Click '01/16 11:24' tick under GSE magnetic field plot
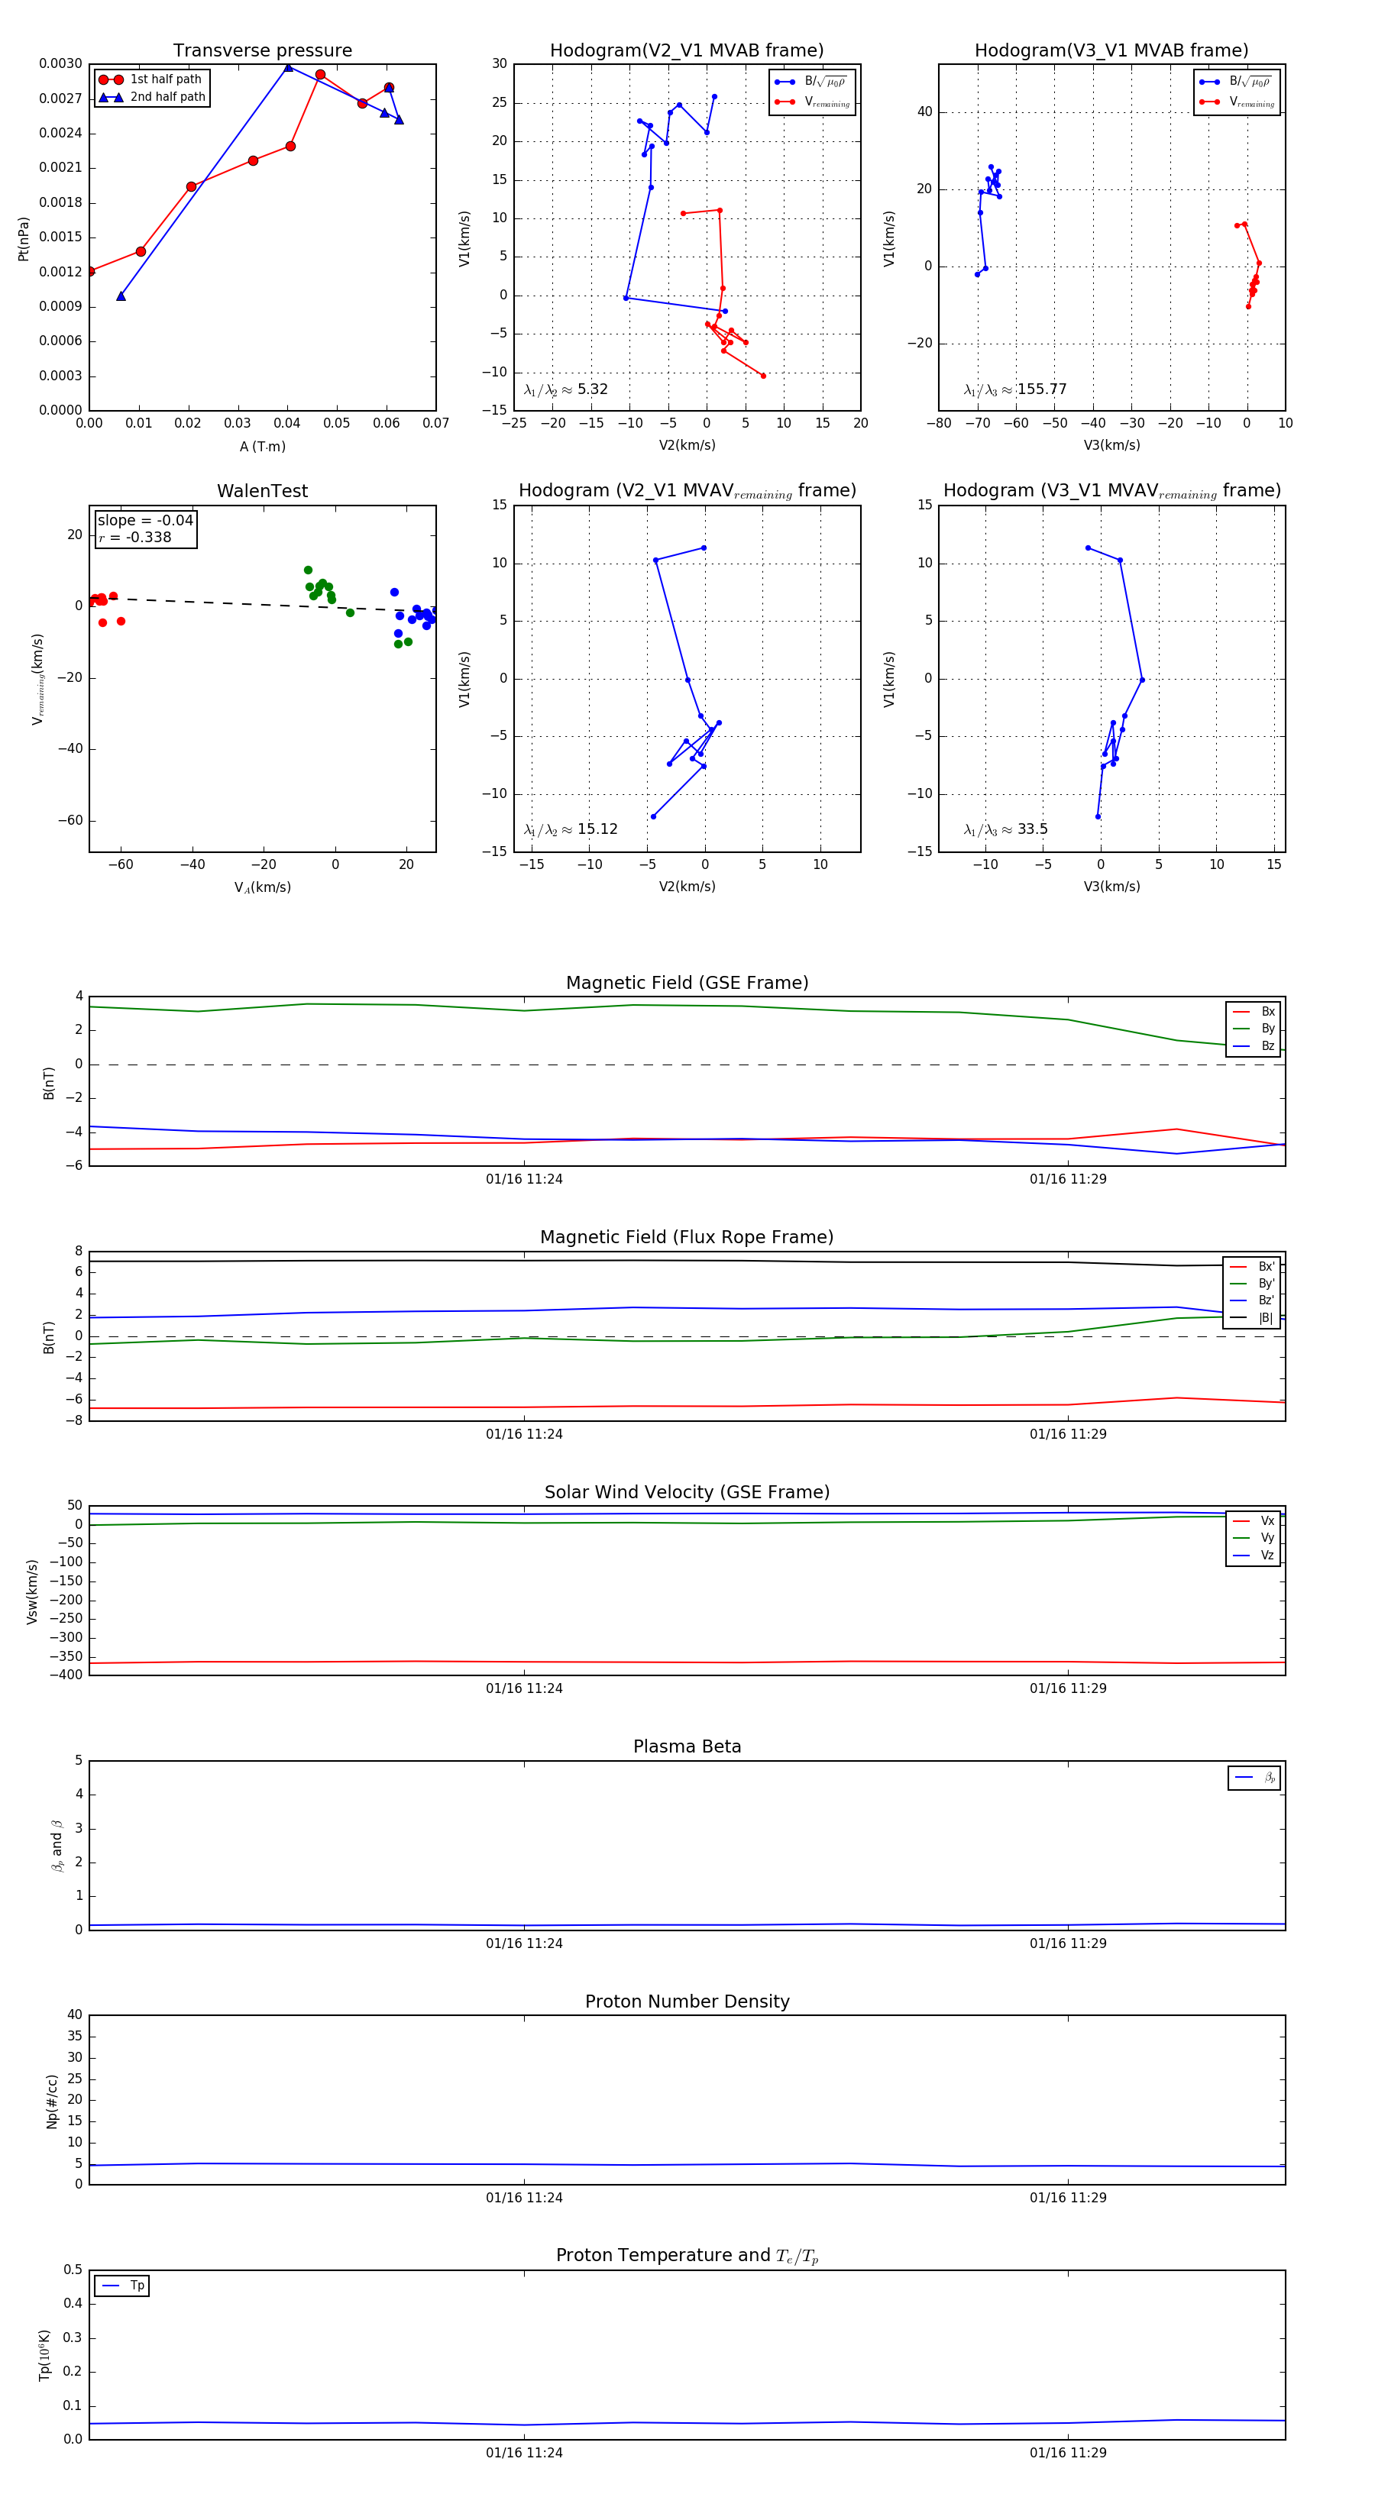The width and height of the screenshot is (1375, 2520). click(525, 1179)
